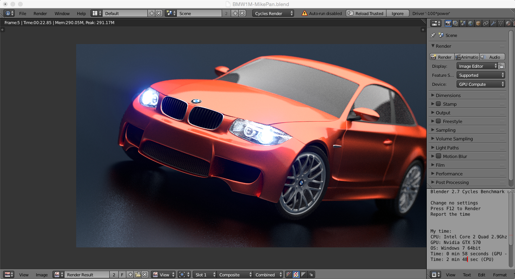The height and width of the screenshot is (279, 515).
Task: Delete the current scene
Action: click(242, 13)
